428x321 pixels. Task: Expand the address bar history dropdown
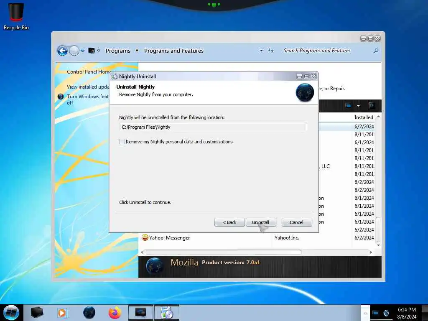coord(261,51)
